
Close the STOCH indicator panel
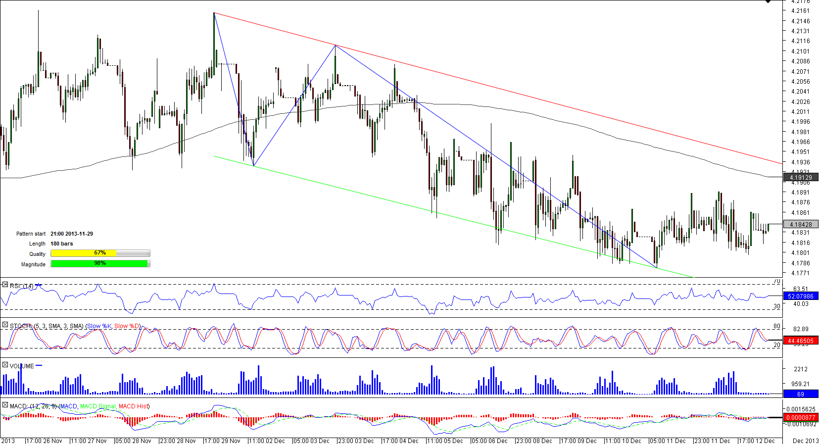(x=5, y=325)
